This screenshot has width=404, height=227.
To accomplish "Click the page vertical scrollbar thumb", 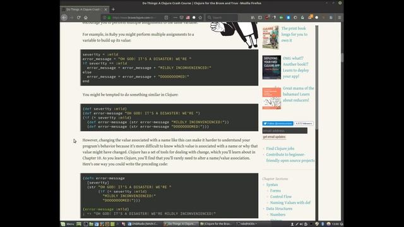I will point(342,57).
